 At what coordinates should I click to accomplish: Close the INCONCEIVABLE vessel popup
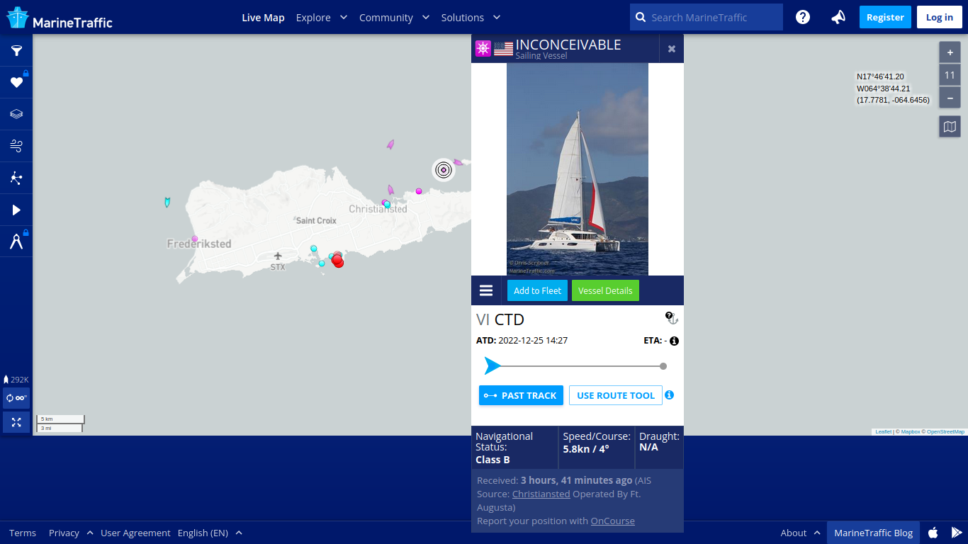(671, 49)
